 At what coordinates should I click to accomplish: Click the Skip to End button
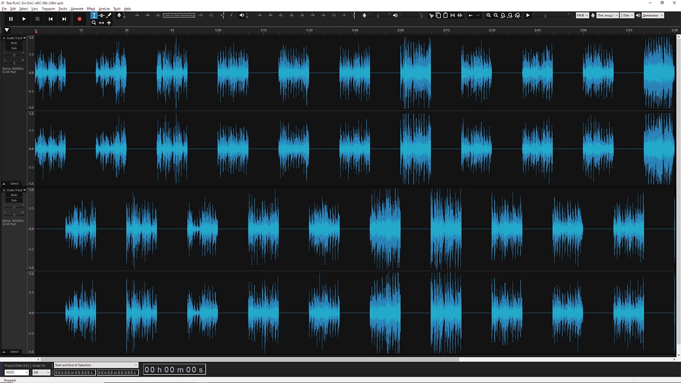coord(64,19)
